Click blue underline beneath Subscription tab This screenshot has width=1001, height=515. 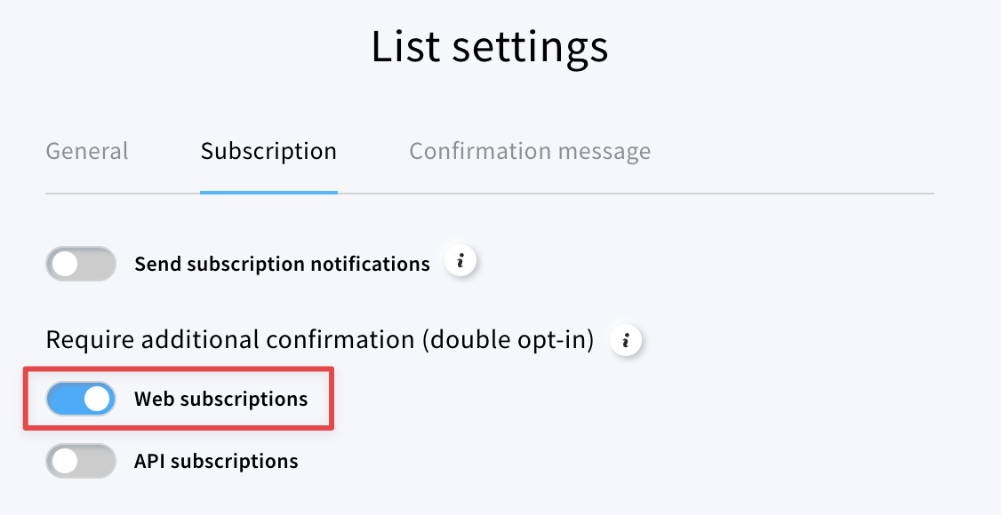click(268, 192)
